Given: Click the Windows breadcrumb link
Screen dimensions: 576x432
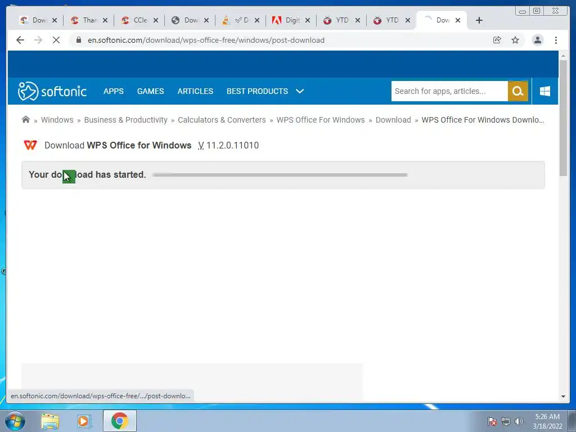Looking at the screenshot, I should [x=57, y=120].
